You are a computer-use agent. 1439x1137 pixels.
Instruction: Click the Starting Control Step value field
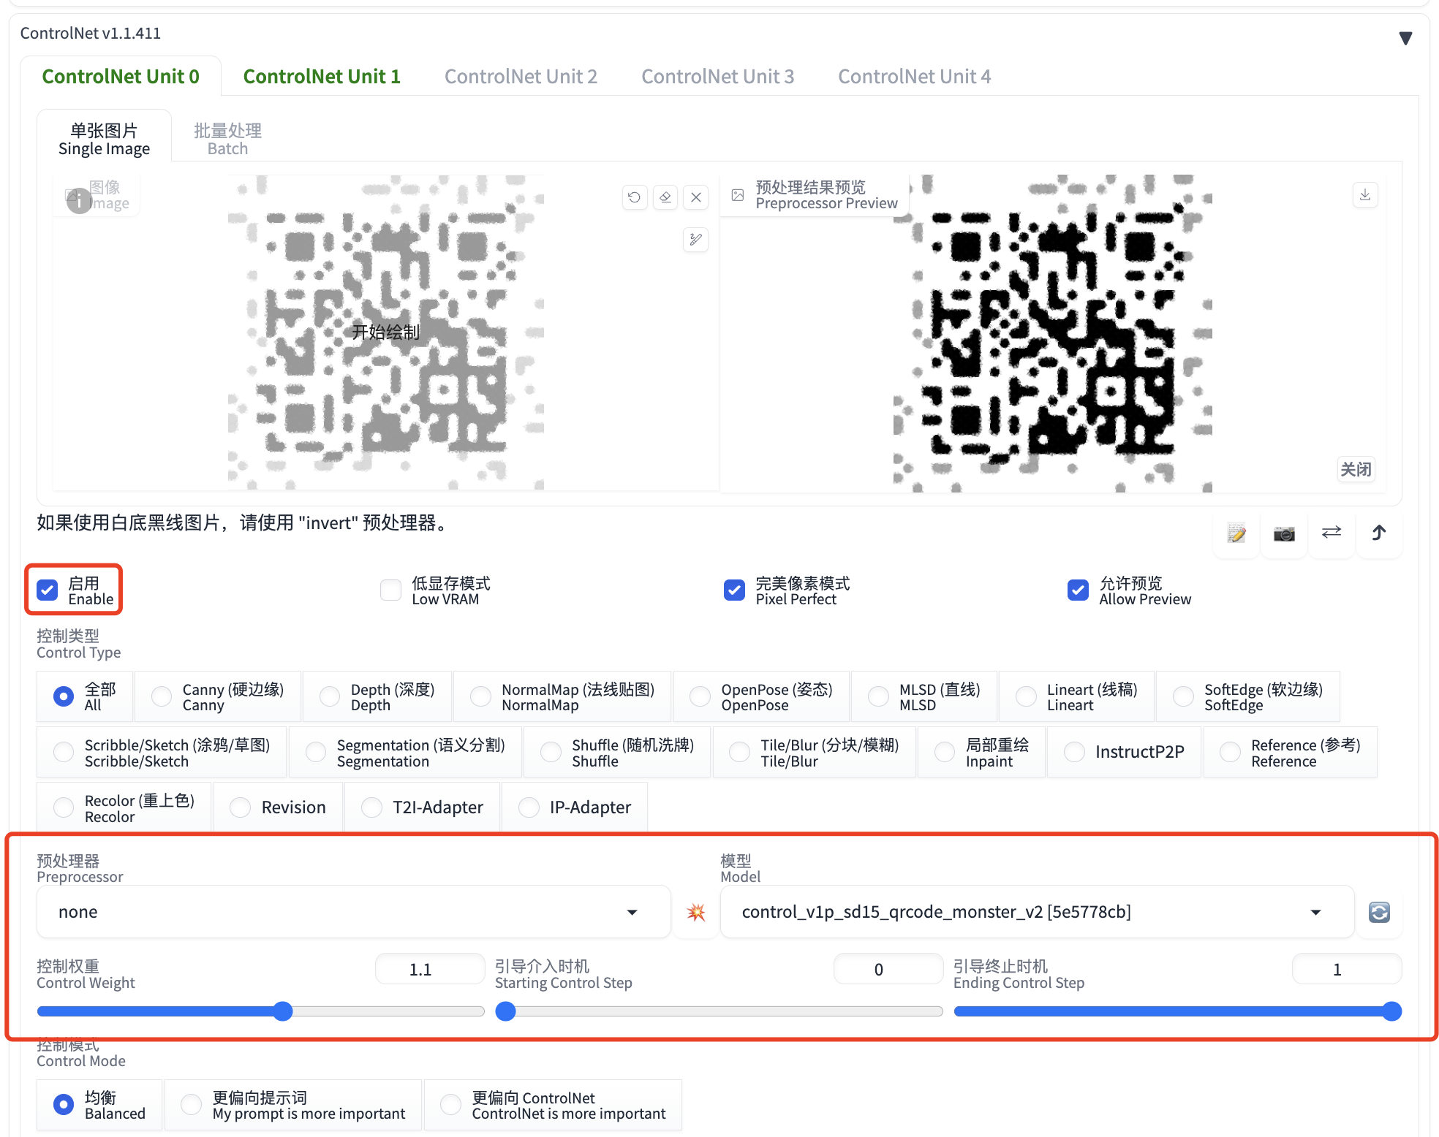888,969
